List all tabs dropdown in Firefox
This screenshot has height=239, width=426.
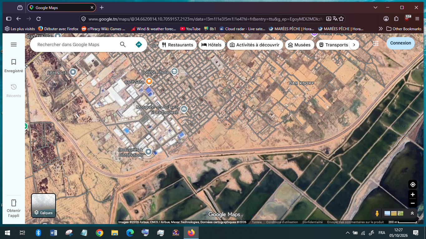375,7
